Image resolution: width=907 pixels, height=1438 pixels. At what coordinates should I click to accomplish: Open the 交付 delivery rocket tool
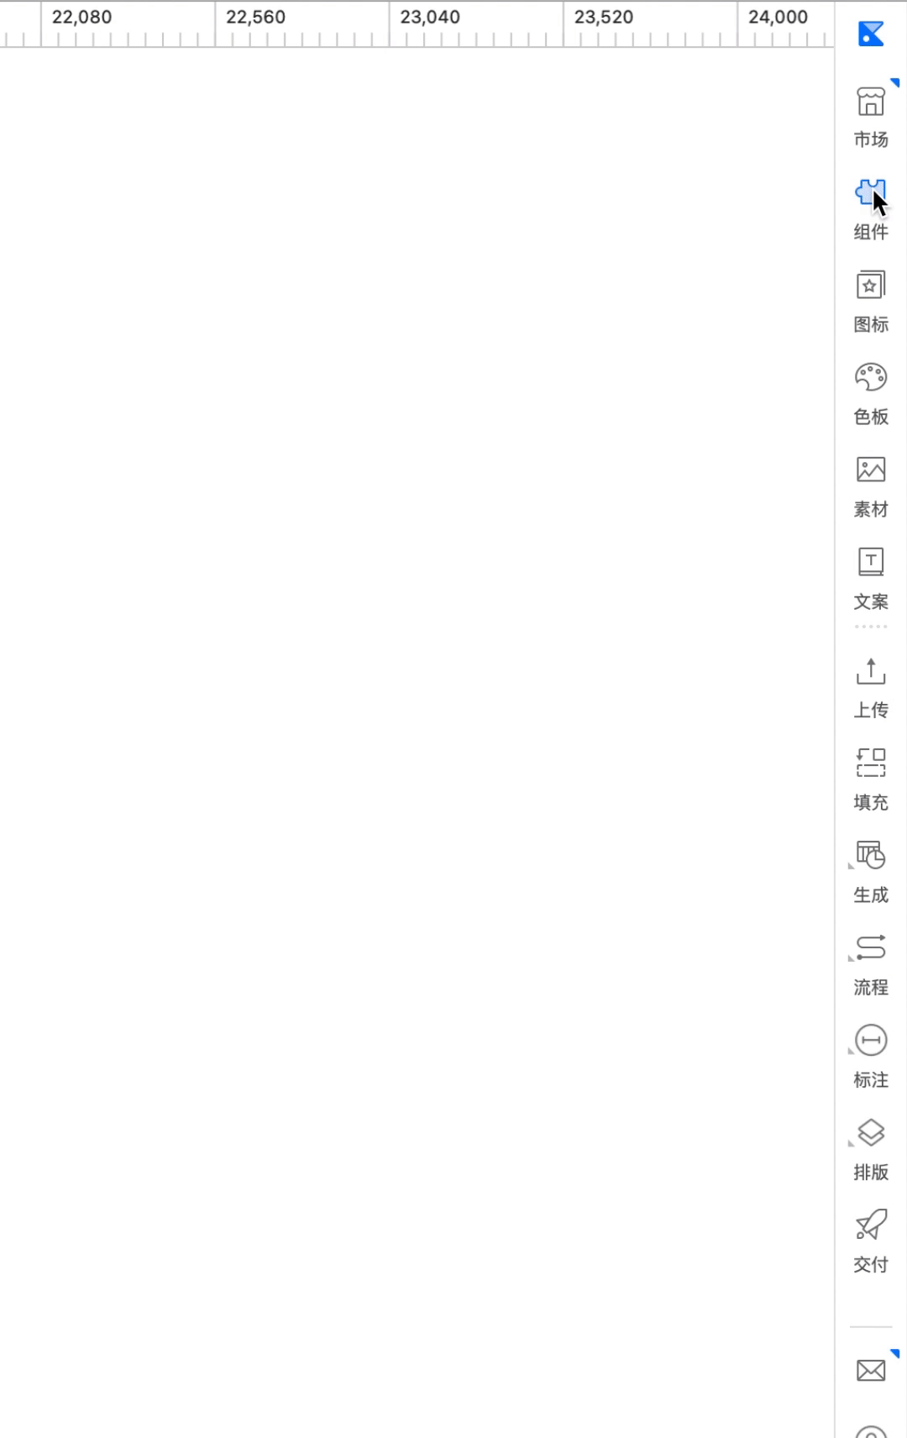point(871,1241)
